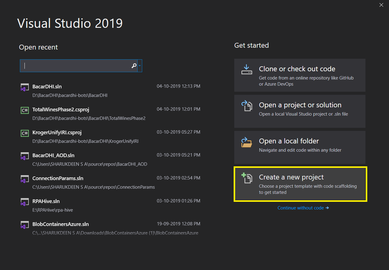
Task: Click the BacarDHI.sln solution icon
Action: [x=24, y=87]
